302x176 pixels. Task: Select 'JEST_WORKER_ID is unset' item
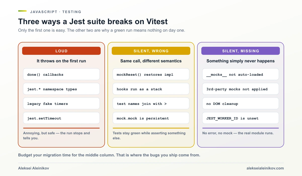pyautogui.click(x=241, y=118)
